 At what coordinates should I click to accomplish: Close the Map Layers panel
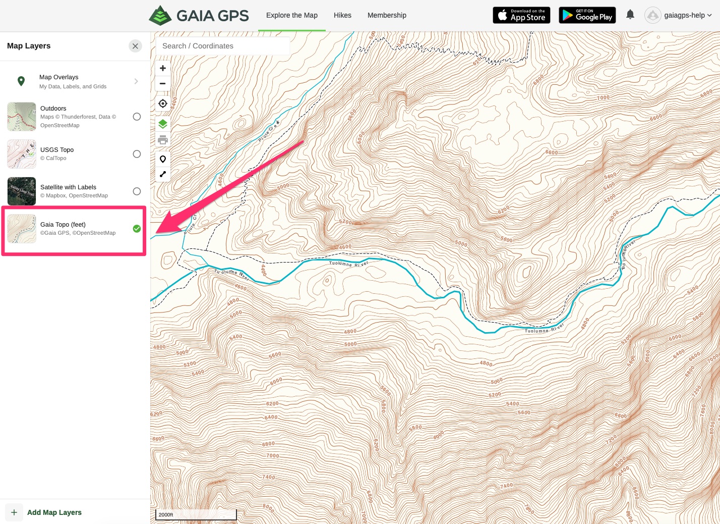click(x=135, y=46)
